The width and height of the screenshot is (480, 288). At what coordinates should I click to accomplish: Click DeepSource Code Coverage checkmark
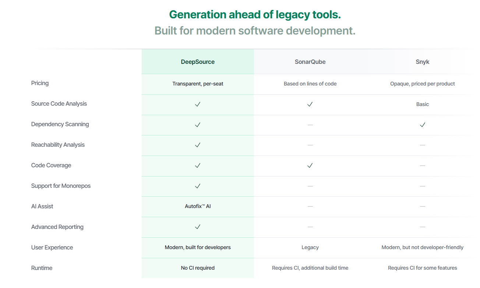pos(198,165)
